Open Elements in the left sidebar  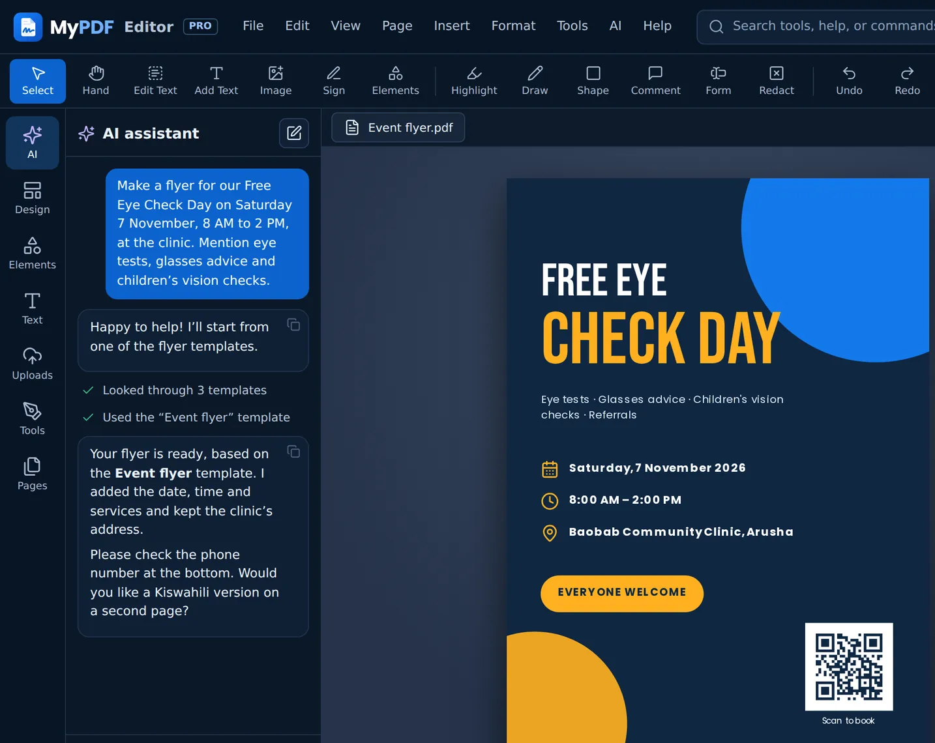(33, 254)
